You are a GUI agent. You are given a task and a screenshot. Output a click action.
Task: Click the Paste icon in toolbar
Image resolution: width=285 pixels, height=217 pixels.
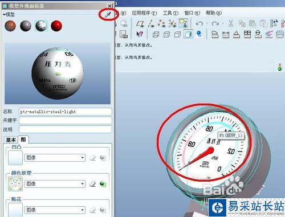[x=253, y=23]
